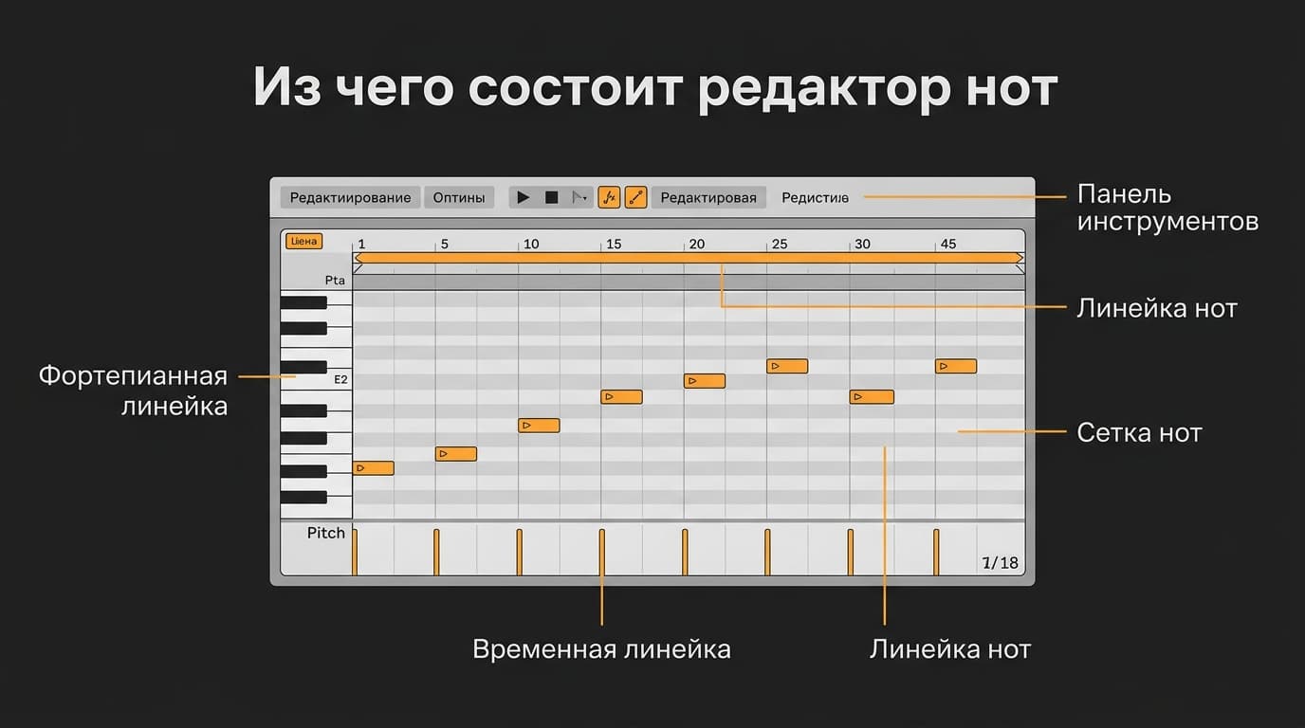Click the orange loop brace bar in the ruler
The width and height of the screenshot is (1305, 728).
pyautogui.click(x=689, y=258)
